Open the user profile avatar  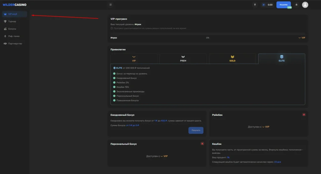pyautogui.click(x=305, y=5)
